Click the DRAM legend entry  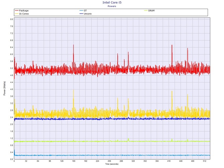pos(149,11)
